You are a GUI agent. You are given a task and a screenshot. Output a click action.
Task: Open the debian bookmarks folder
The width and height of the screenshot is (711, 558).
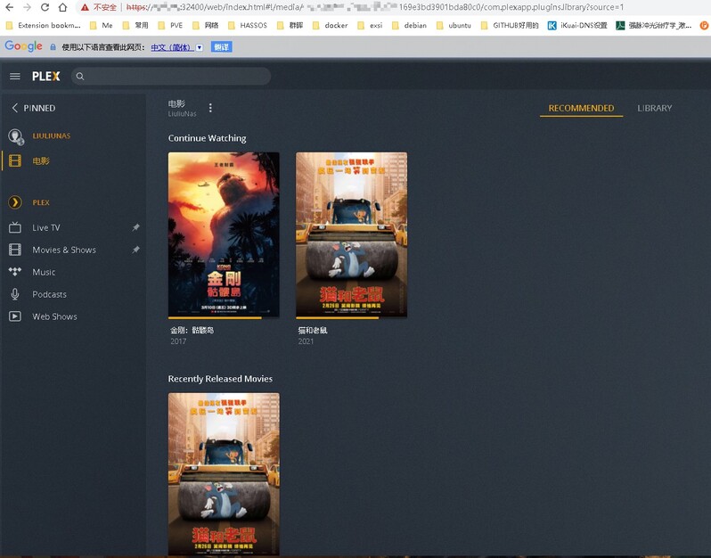point(409,26)
